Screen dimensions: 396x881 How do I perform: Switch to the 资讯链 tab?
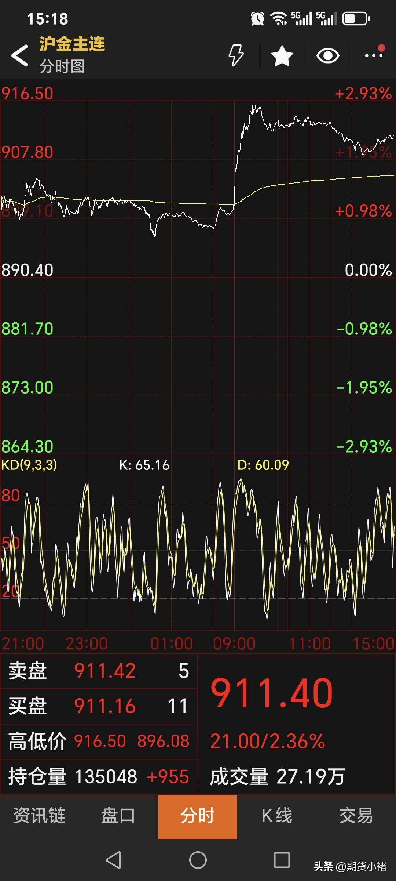(40, 816)
